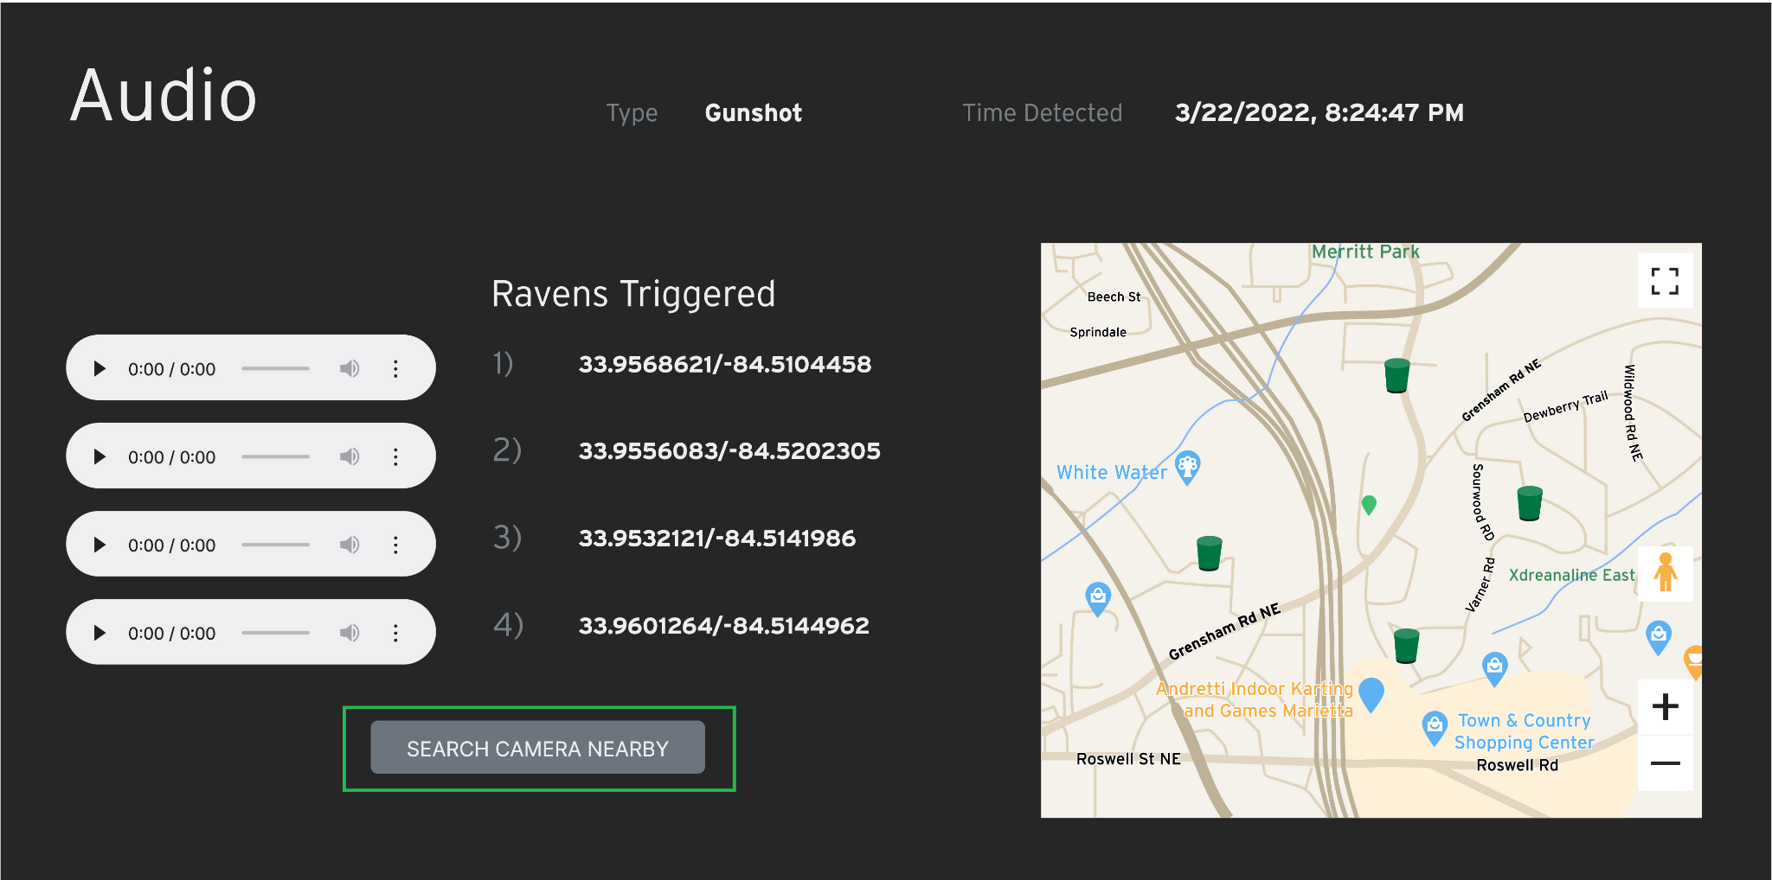Zoom in on the map with the plus icon
Viewport: 1772px width, 880px height.
[x=1665, y=706]
